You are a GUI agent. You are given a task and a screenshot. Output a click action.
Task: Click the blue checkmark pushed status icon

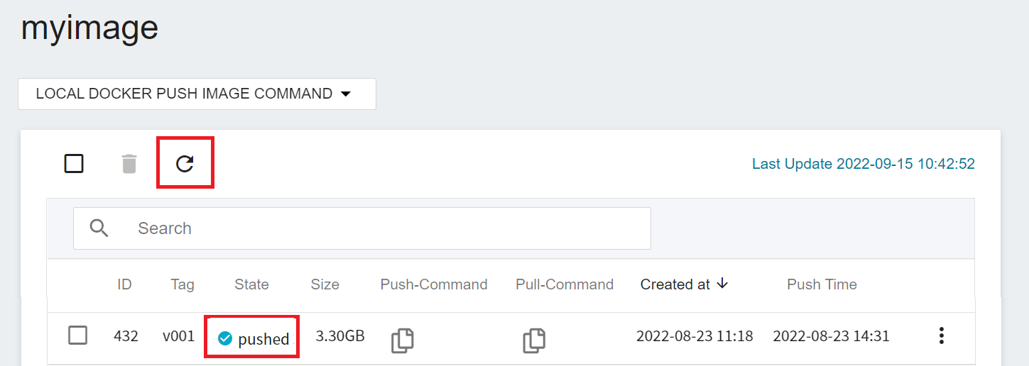pyautogui.click(x=225, y=339)
